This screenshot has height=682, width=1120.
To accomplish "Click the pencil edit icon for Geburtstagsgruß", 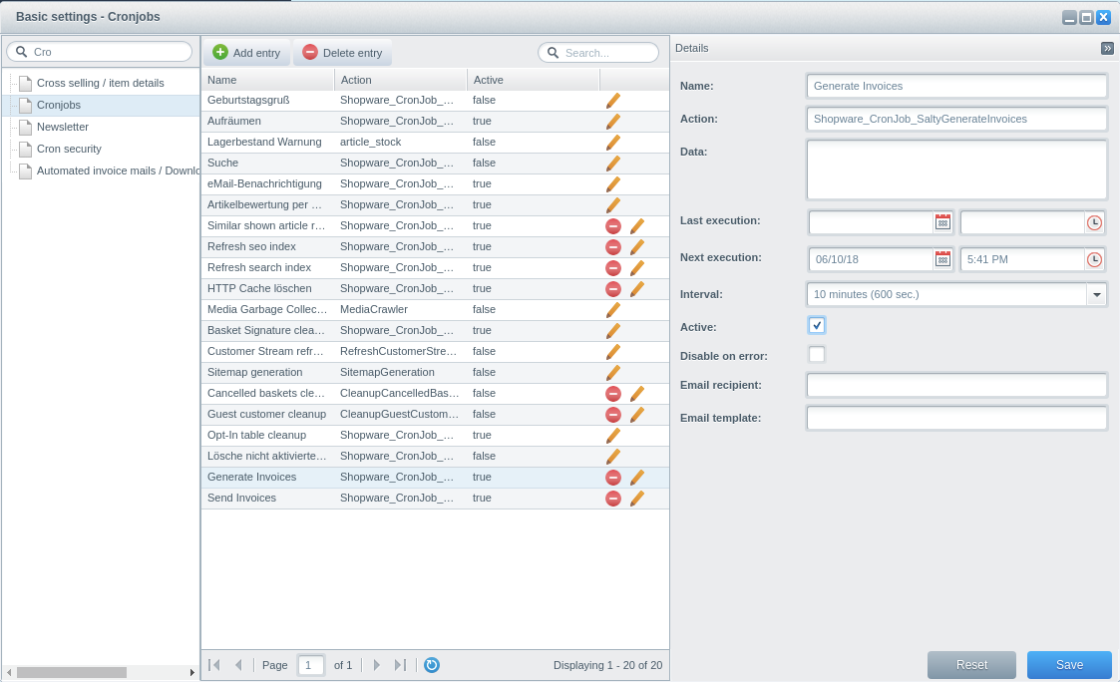I will point(612,101).
